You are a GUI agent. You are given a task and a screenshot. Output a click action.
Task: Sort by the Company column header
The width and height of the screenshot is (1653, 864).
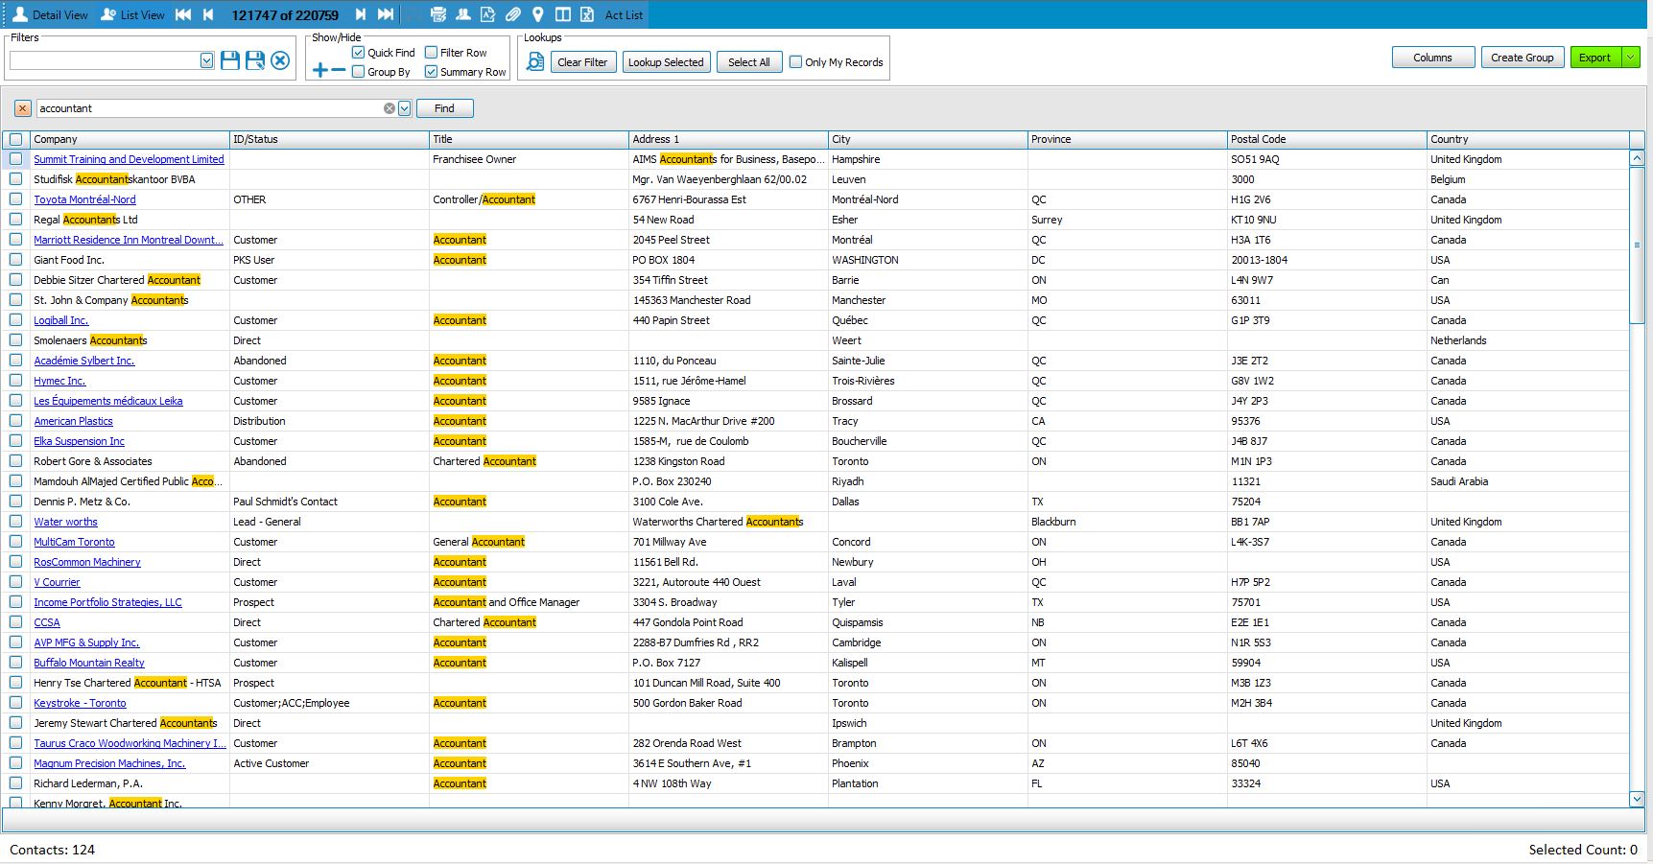[x=130, y=139]
